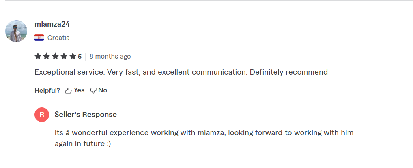Click the fifth rating star
The height and width of the screenshot is (168, 413).
(x=73, y=56)
